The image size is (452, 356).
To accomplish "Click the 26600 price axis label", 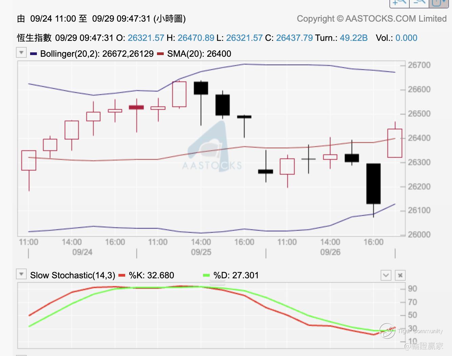I will [419, 90].
